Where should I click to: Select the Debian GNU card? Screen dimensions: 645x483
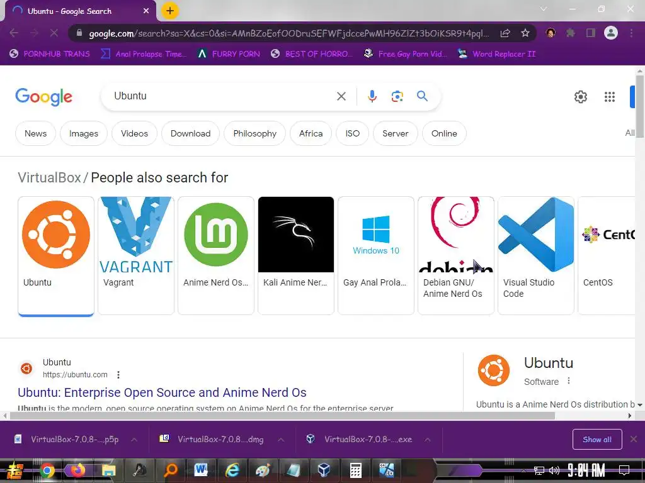(x=456, y=255)
